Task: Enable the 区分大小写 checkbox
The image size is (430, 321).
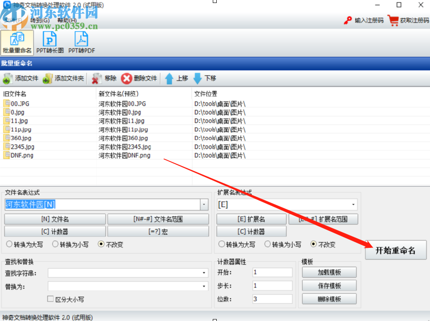Action: coord(50,299)
